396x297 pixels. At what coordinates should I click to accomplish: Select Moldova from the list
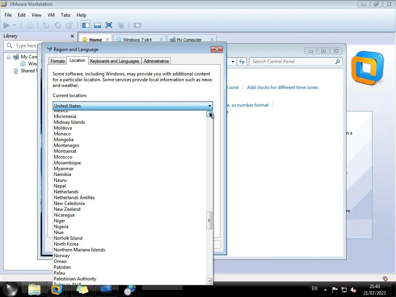point(130,128)
